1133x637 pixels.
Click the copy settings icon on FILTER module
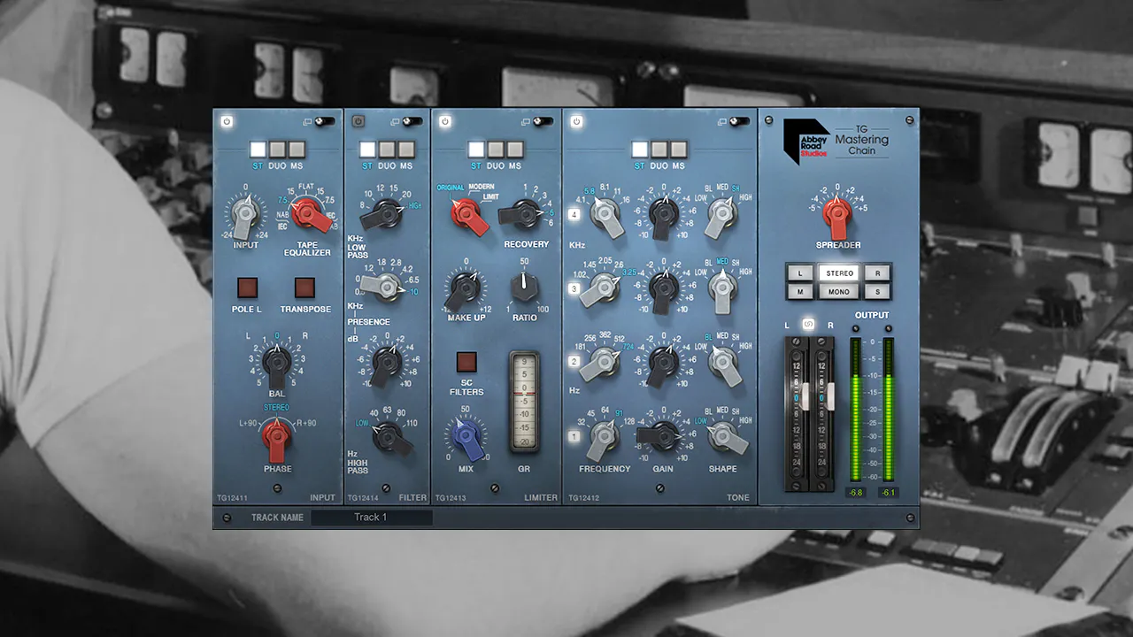395,121
